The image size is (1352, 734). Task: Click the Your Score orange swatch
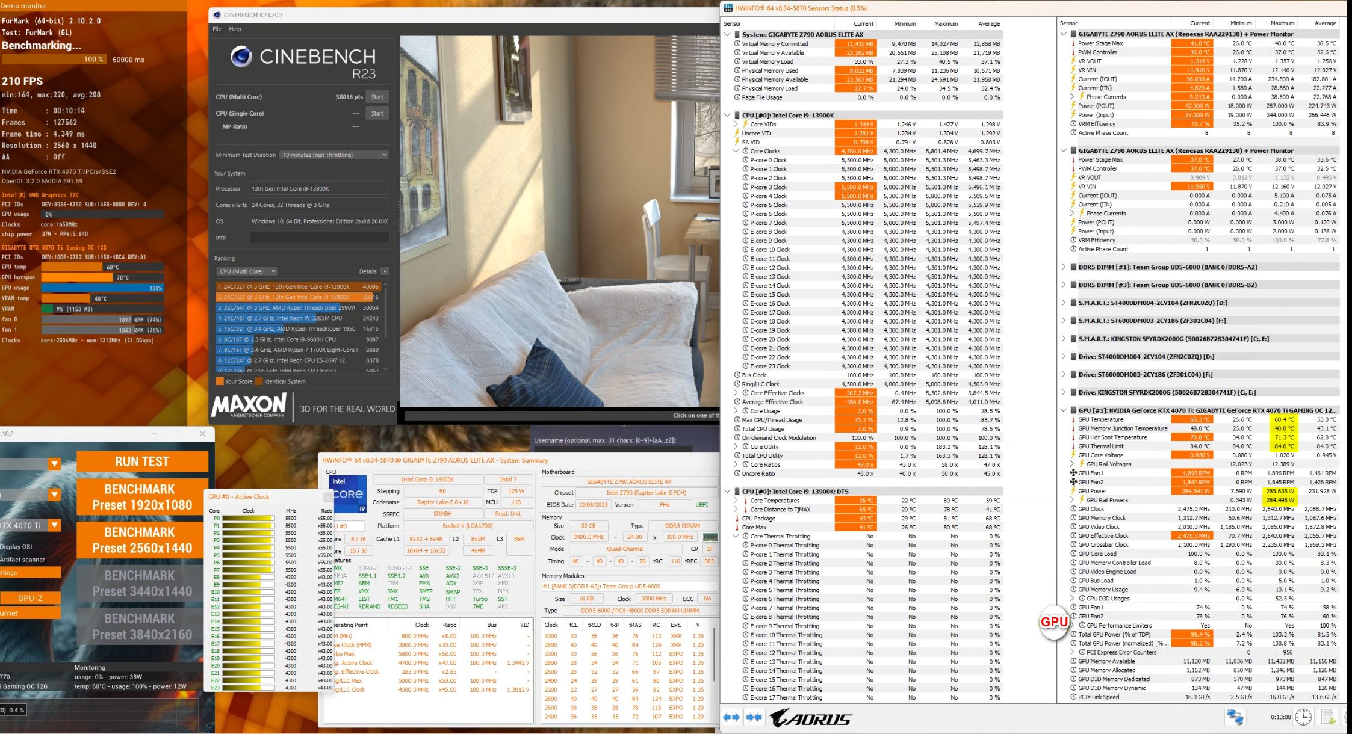[220, 381]
